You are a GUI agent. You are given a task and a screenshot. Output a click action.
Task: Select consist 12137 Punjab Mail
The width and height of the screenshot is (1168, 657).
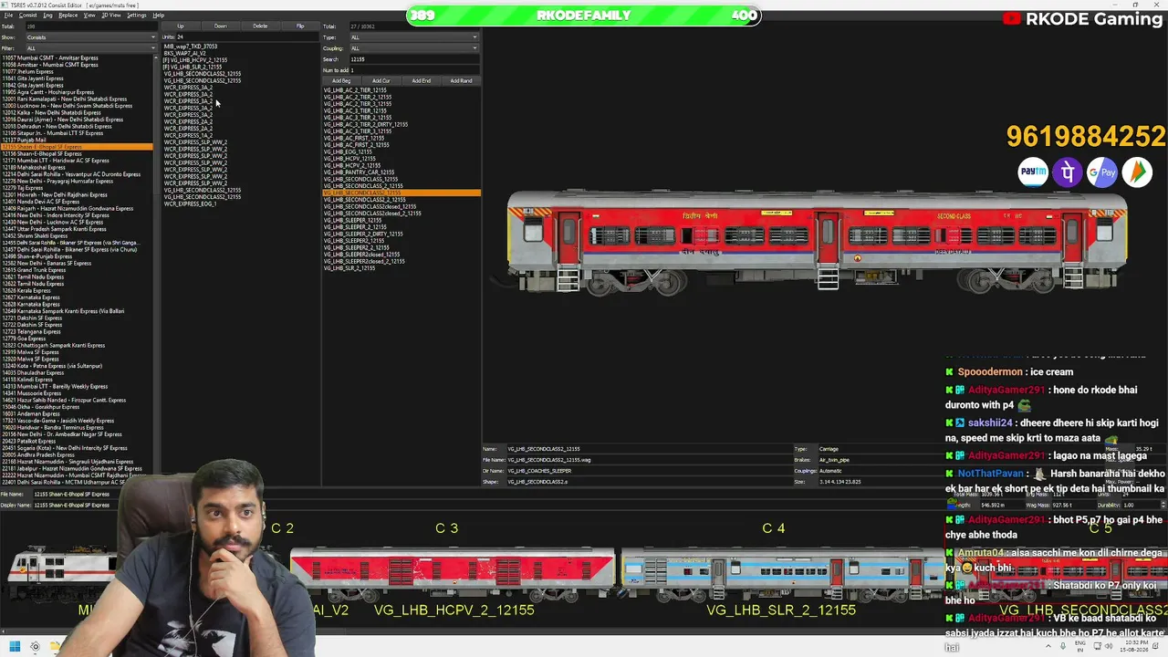(25, 141)
